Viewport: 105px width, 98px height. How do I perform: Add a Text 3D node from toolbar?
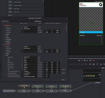[97, 64]
